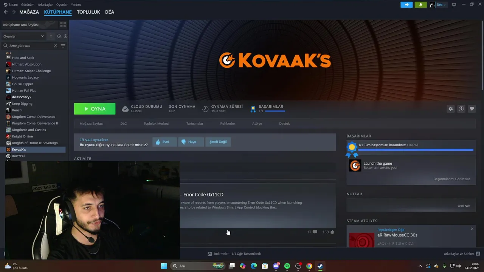
Task: Go to the MAĞAZA tab
Action: pos(29,12)
